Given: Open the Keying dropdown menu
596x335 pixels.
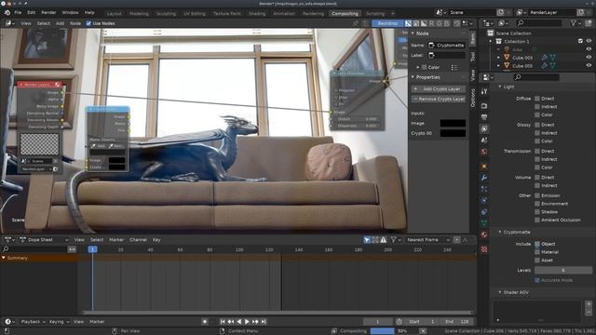Looking at the screenshot, I should (59, 322).
